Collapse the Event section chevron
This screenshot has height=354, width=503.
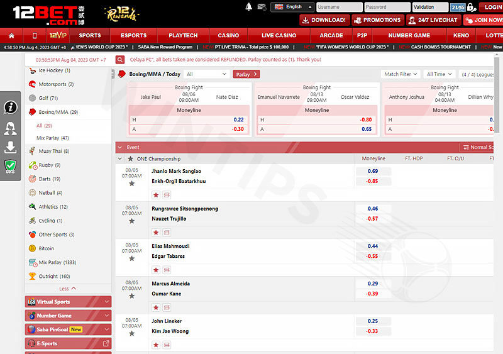coord(120,147)
